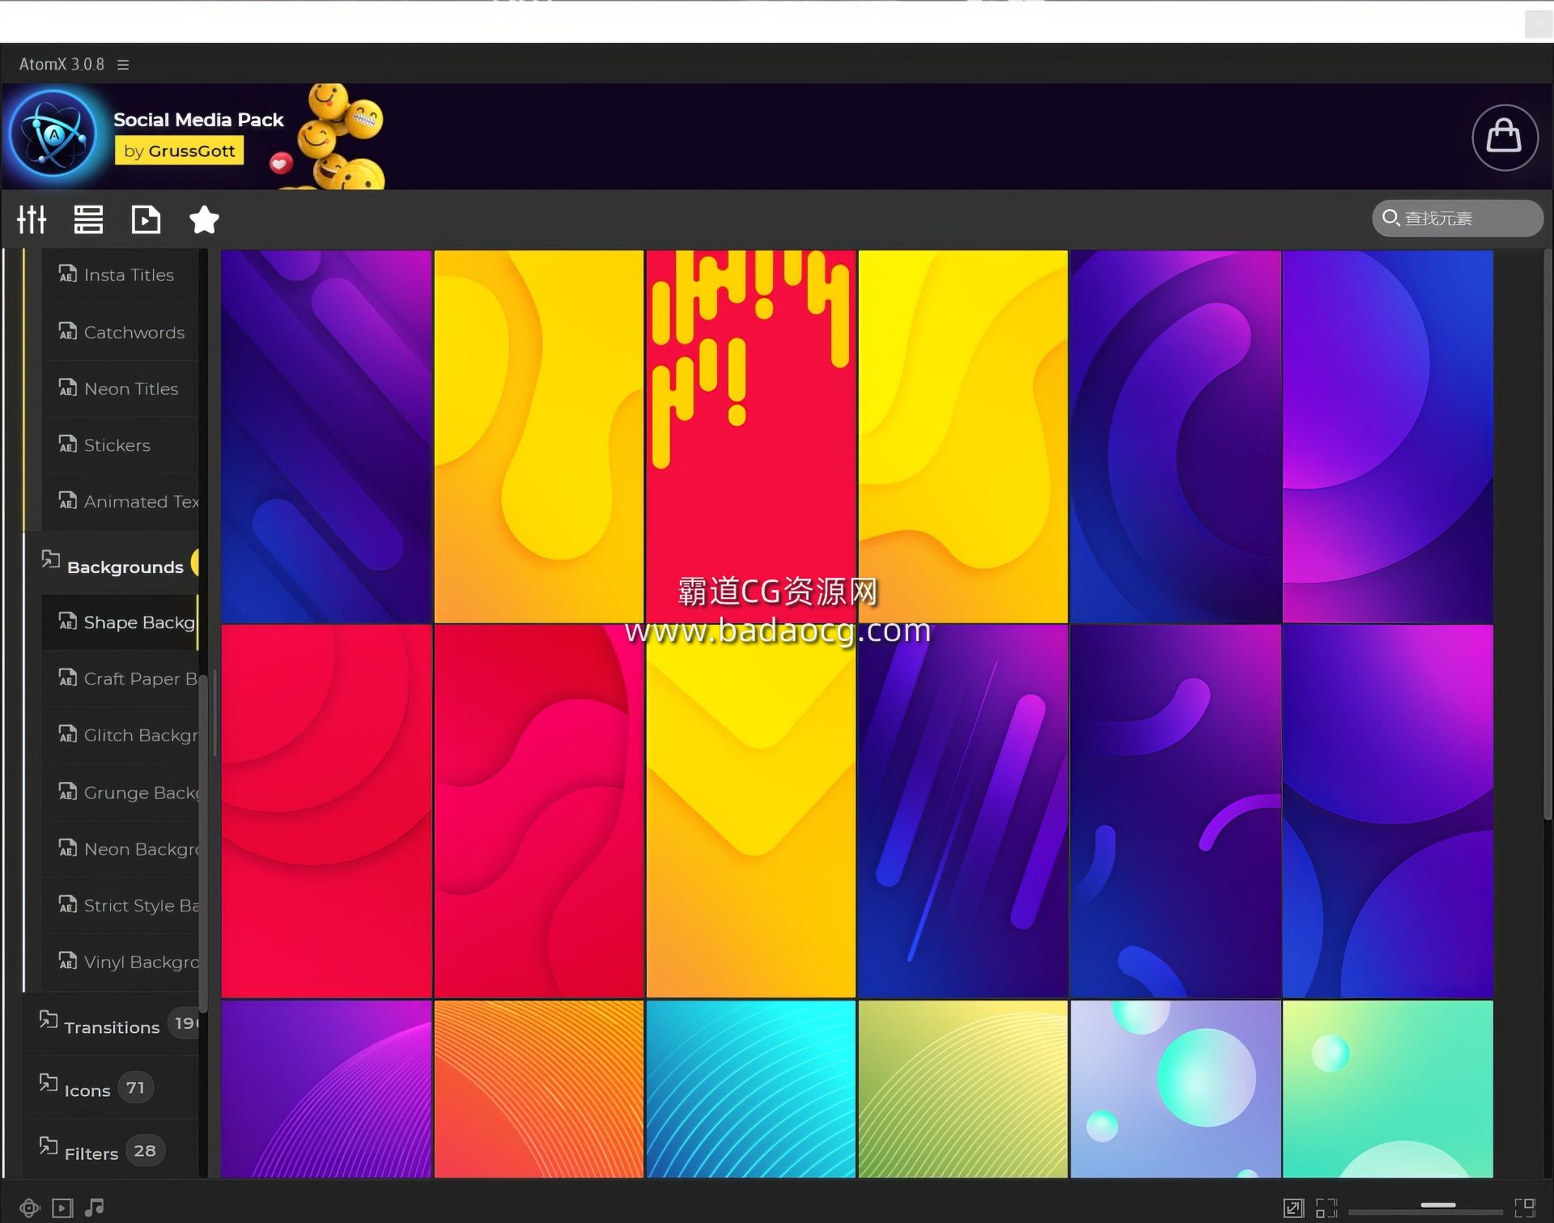Expand the Transitions group
Image resolution: width=1554 pixels, height=1223 pixels.
(x=112, y=1025)
